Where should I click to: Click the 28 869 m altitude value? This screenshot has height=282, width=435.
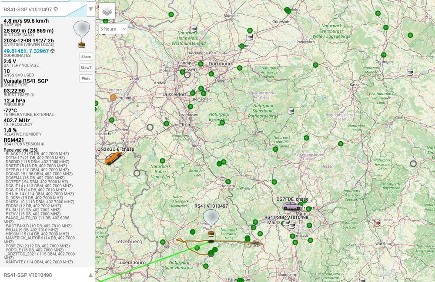(x=29, y=30)
